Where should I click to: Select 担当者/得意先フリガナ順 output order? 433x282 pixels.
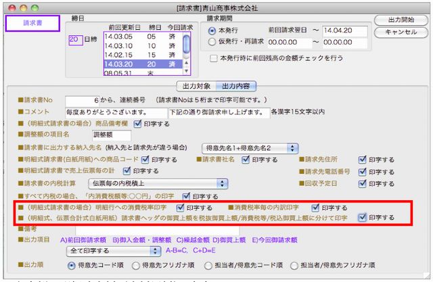point(294,266)
